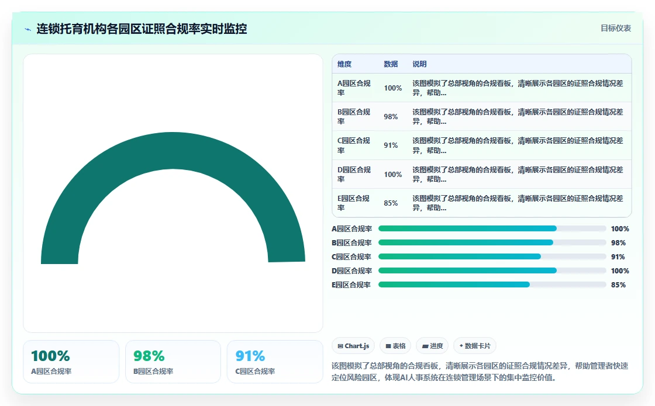Click the Chart.js tag chip
This screenshot has width=655, height=406.
click(353, 346)
